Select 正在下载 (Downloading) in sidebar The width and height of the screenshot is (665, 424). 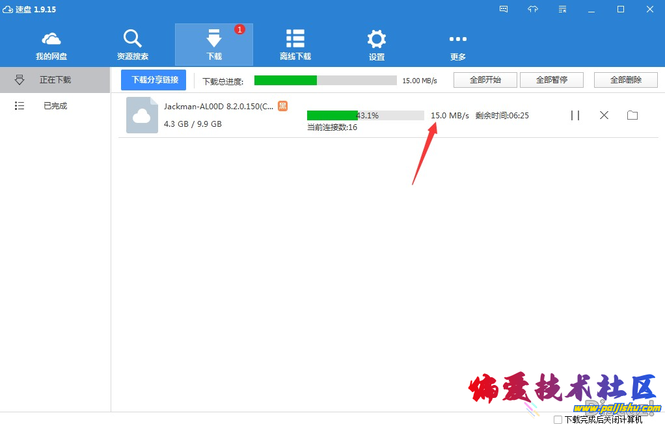click(x=55, y=80)
